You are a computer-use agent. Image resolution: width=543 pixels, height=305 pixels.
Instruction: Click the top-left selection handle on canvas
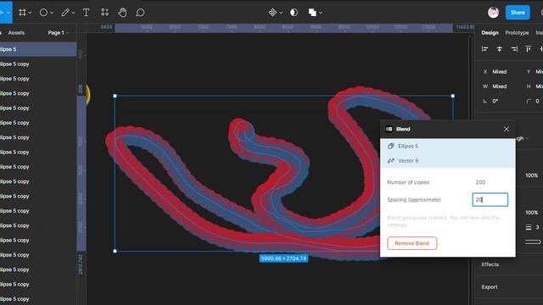point(115,96)
